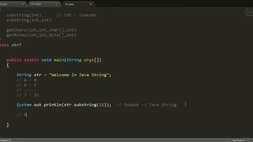
Task: Click the number 11 inside substring call
Action: (101, 105)
